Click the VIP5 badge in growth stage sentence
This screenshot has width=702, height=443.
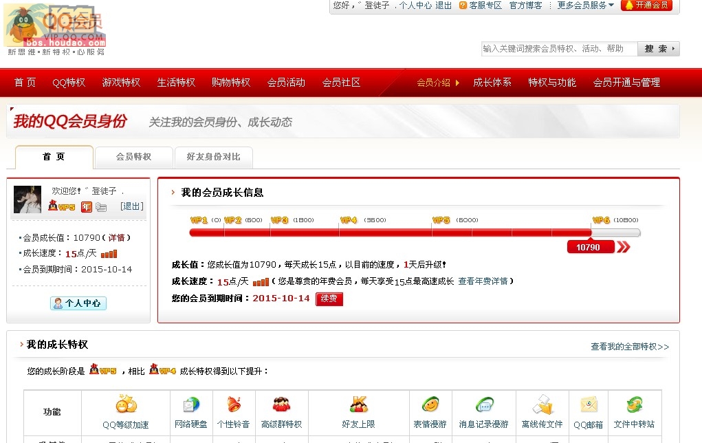(x=103, y=370)
